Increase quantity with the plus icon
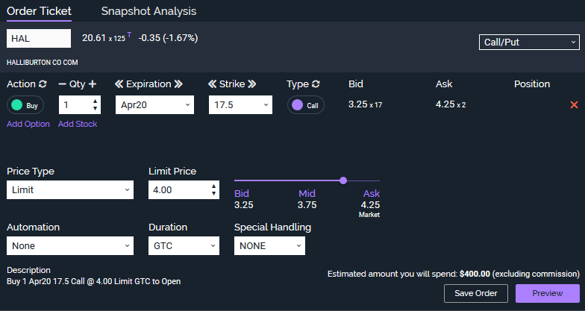 pos(93,84)
